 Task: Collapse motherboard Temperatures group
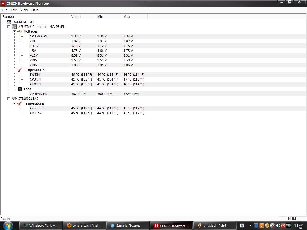[x=14, y=70]
